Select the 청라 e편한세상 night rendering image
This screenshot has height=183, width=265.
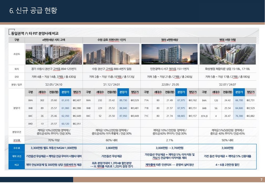(169, 54)
